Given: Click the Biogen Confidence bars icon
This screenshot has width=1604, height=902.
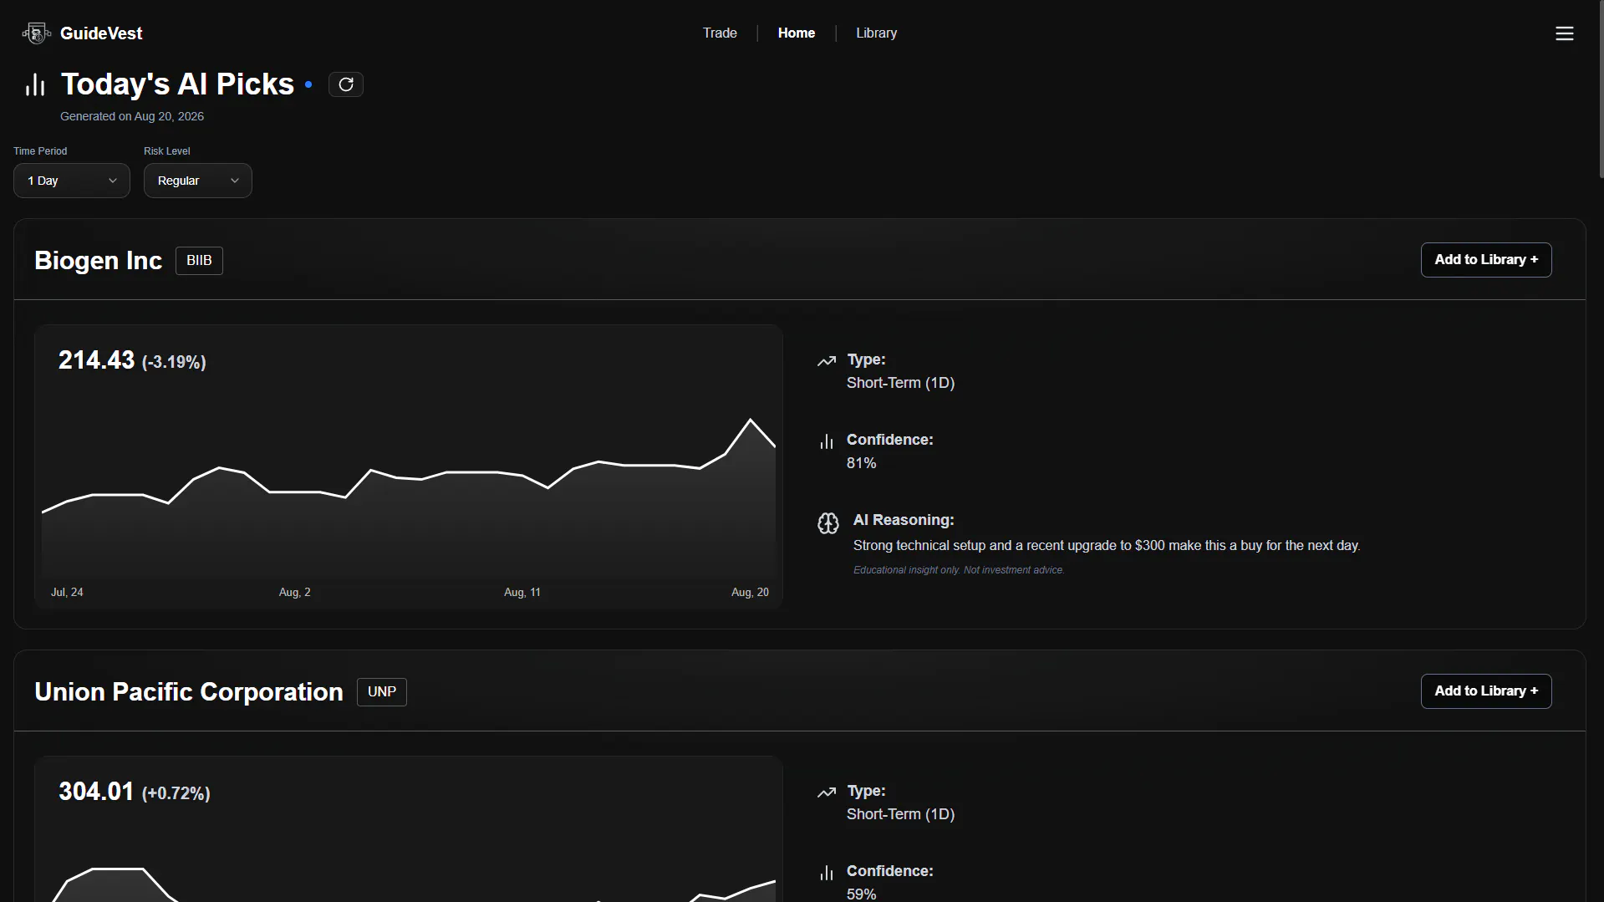Looking at the screenshot, I should click(x=827, y=441).
